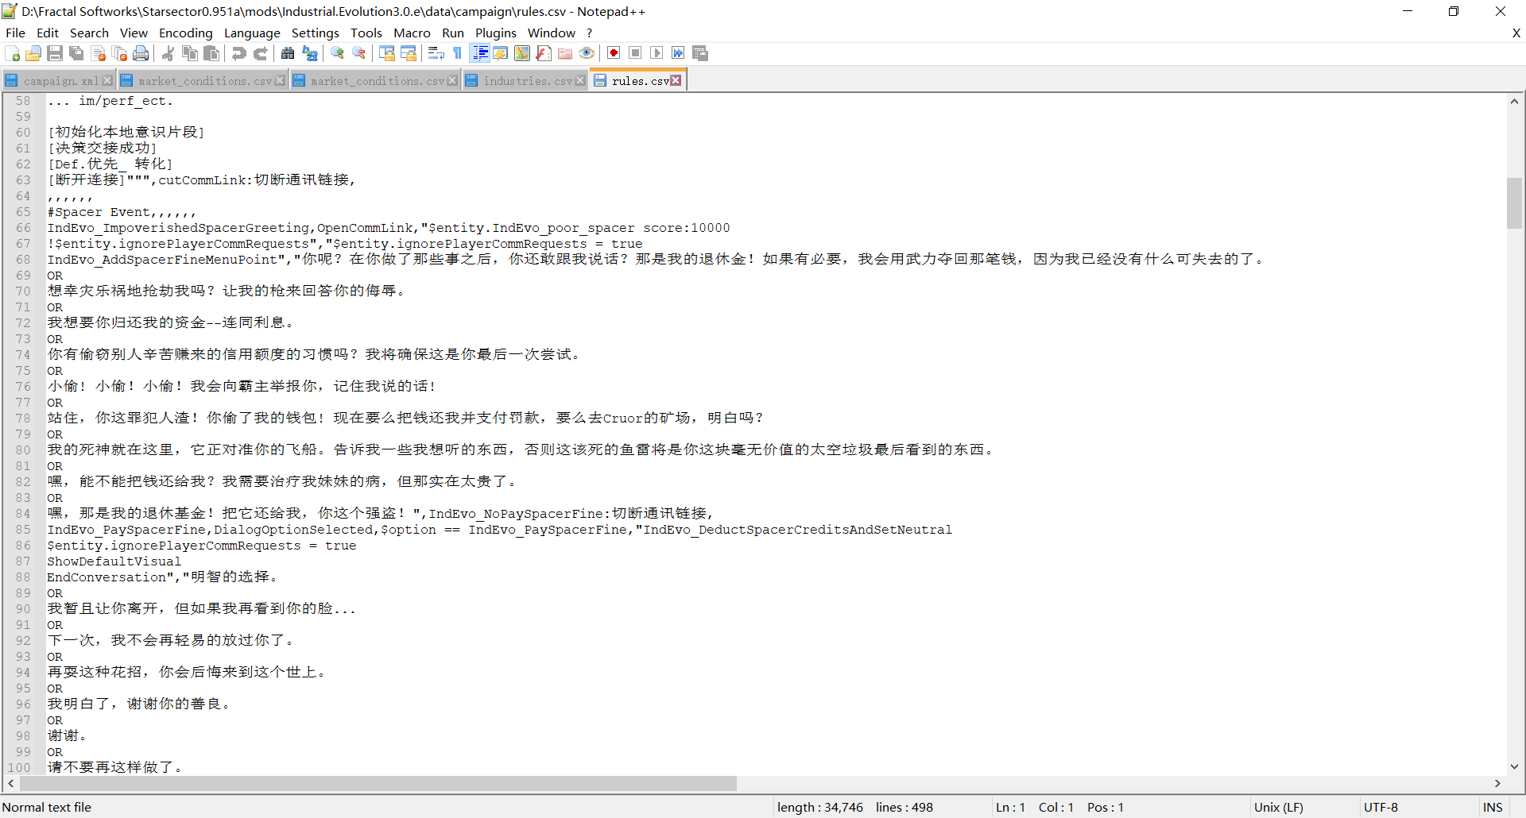Open the Search menu
The image size is (1526, 818).
coord(89,33)
